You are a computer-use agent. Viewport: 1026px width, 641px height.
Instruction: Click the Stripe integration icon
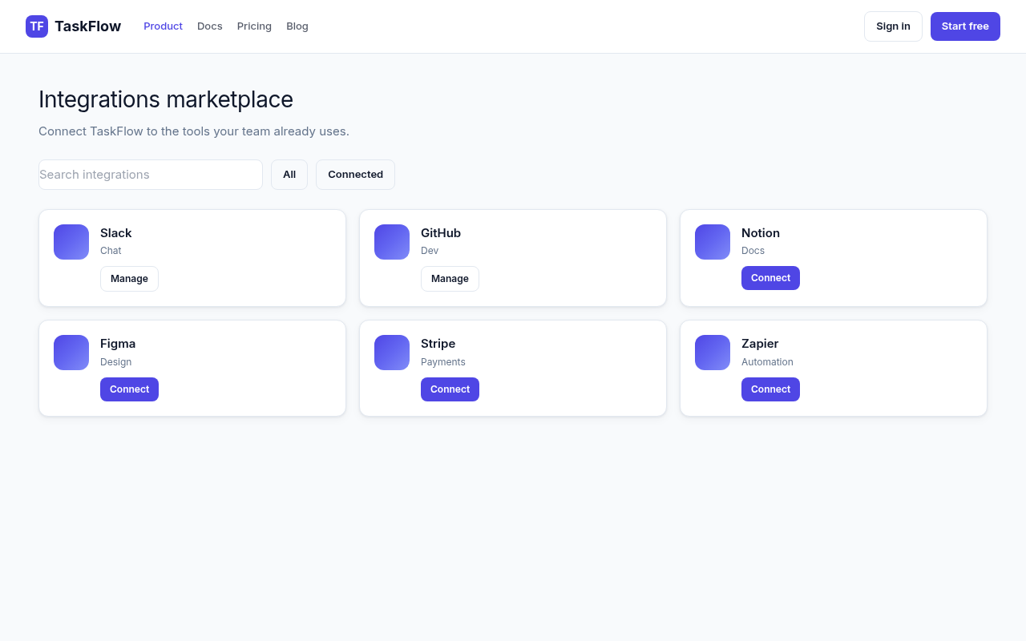click(x=392, y=353)
